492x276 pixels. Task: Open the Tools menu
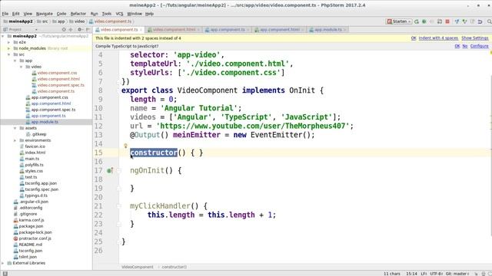pyautogui.click(x=107, y=14)
